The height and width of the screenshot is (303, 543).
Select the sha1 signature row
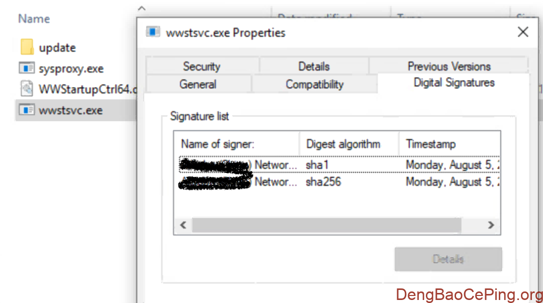point(323,164)
